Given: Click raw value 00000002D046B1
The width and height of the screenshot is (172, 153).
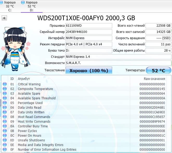Looking at the screenshot, I should [x=152, y=107].
